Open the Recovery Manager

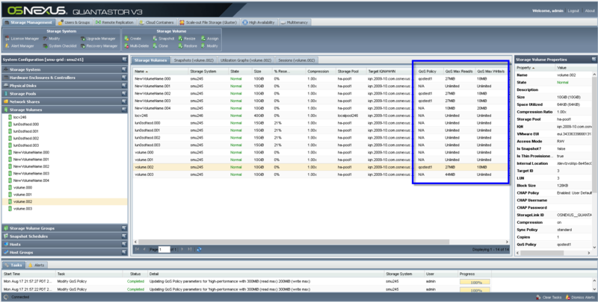click(102, 45)
